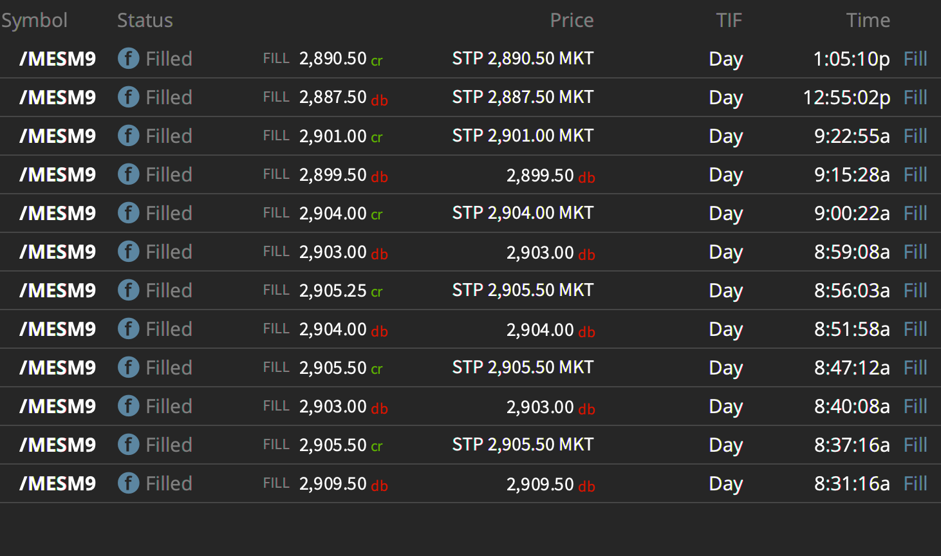This screenshot has height=556, width=941.
Task: Sort orders by the Status column header
Action: pos(145,21)
